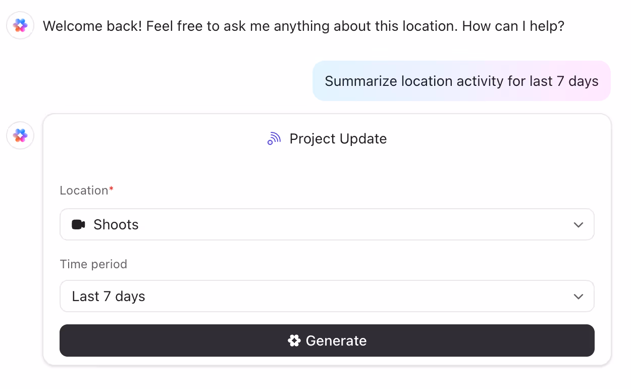Image resolution: width=631 pixels, height=389 pixels.
Task: Click the assistant avatar next to the form card
Action: click(x=20, y=135)
